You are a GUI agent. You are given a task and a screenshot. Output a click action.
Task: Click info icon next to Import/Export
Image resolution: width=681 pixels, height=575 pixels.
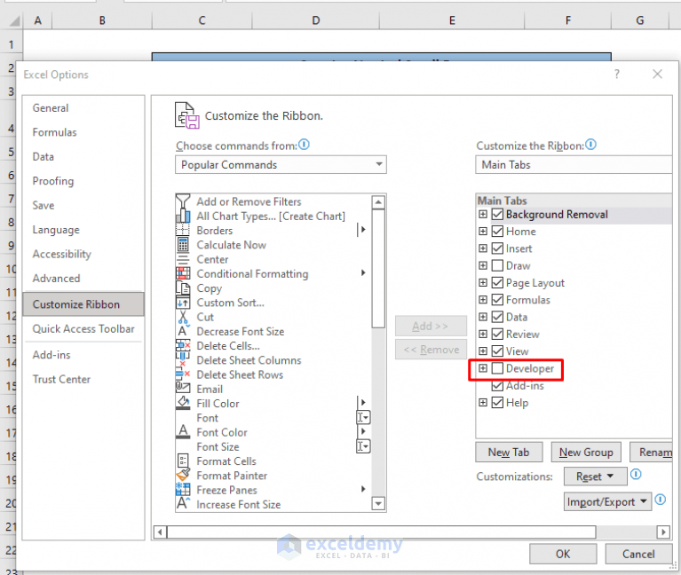pyautogui.click(x=661, y=500)
